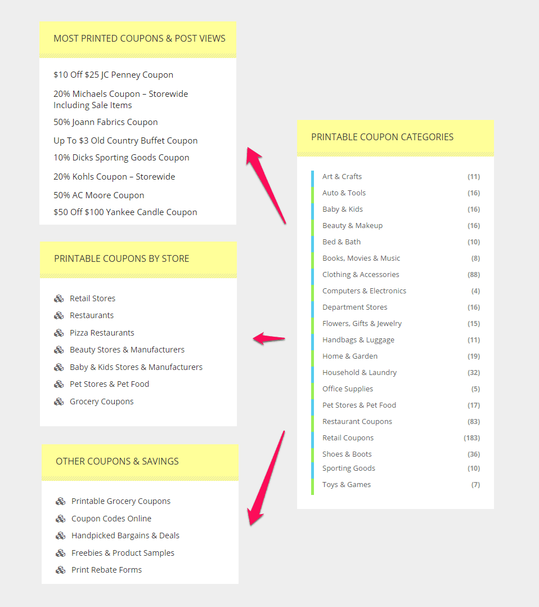Open Baby & Kids Stores & Manufacturers
The image size is (539, 607).
(x=136, y=367)
